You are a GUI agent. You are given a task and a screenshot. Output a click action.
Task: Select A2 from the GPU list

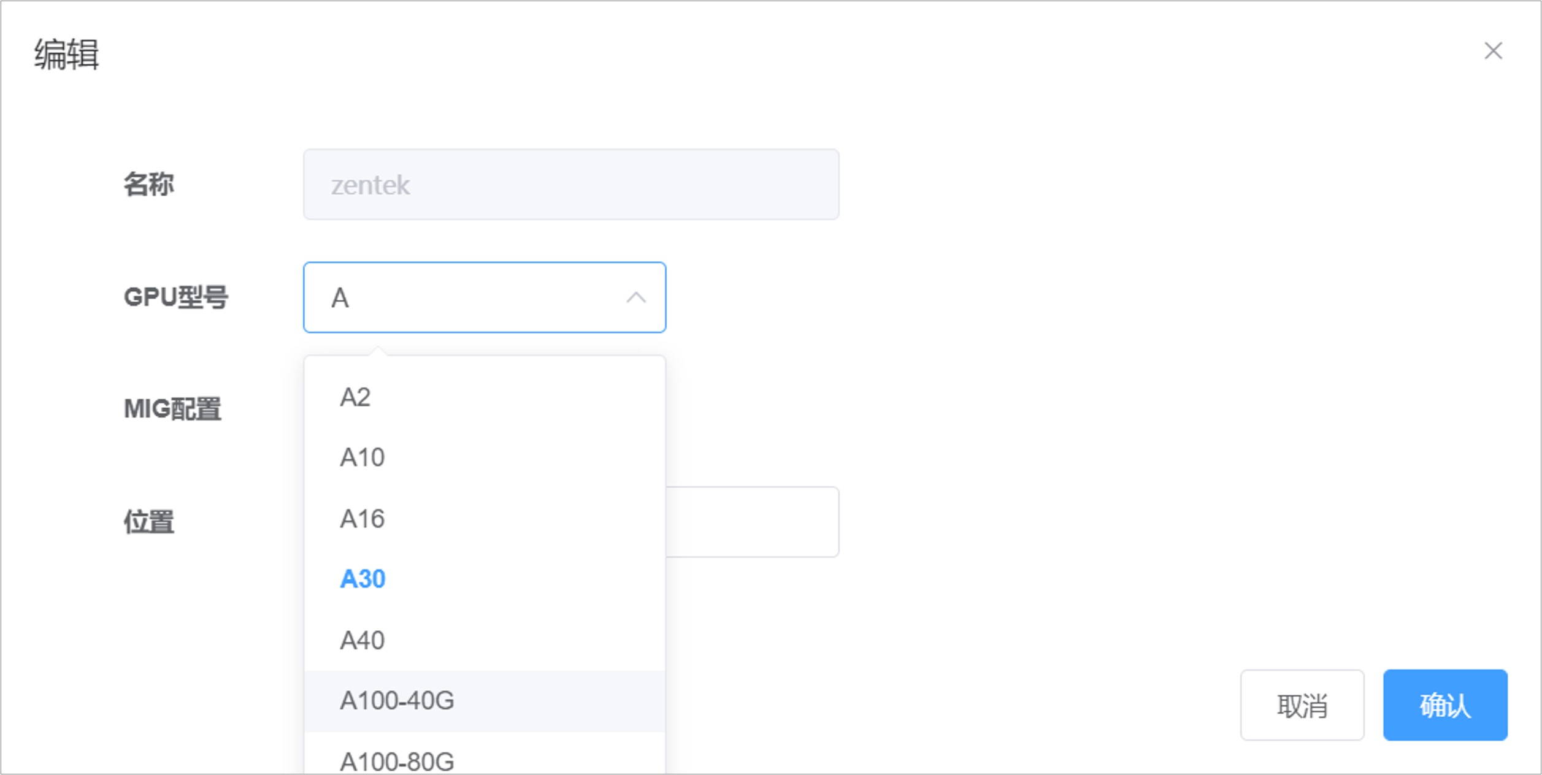[485, 397]
